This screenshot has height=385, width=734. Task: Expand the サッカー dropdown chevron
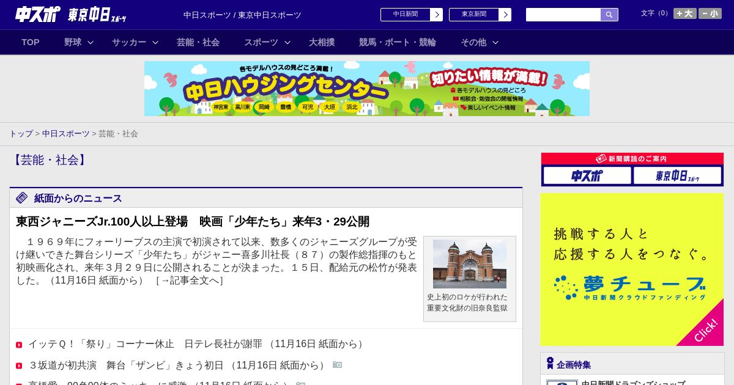(x=155, y=42)
